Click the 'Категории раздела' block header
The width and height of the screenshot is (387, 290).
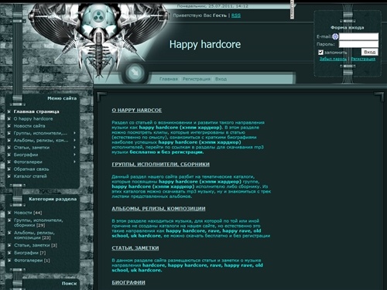[53, 199]
